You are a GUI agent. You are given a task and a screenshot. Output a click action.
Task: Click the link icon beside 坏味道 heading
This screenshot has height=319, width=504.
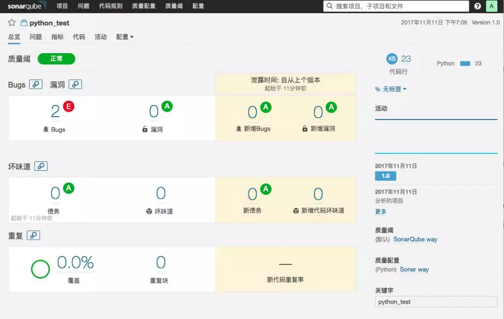[x=41, y=166]
